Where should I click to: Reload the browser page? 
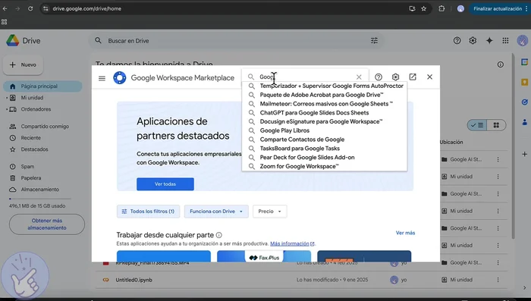click(x=30, y=9)
